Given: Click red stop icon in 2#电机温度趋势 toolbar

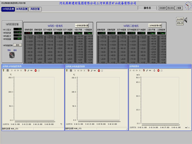Looking at the screenshot, I should [x=99, y=70].
